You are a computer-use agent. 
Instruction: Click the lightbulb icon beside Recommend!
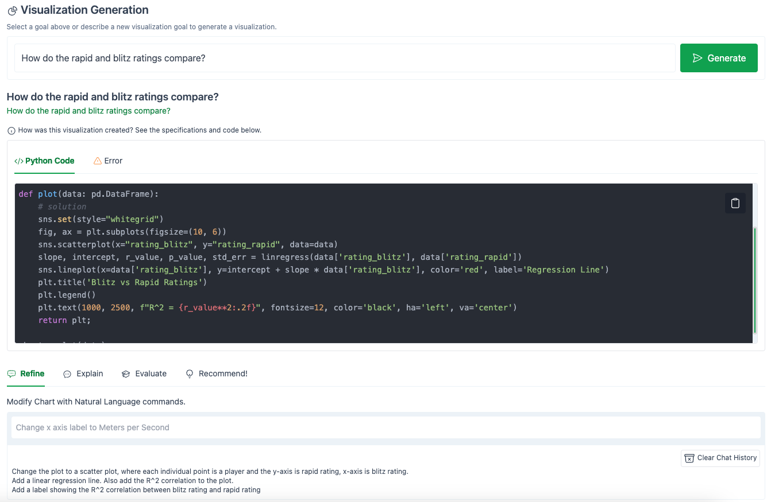click(x=189, y=373)
